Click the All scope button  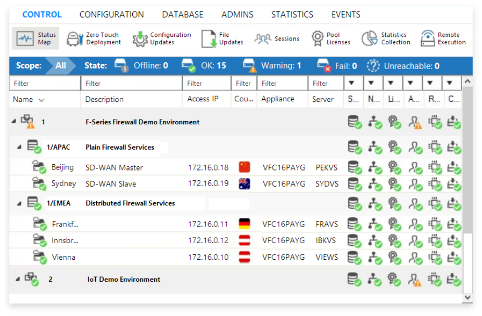(x=60, y=65)
